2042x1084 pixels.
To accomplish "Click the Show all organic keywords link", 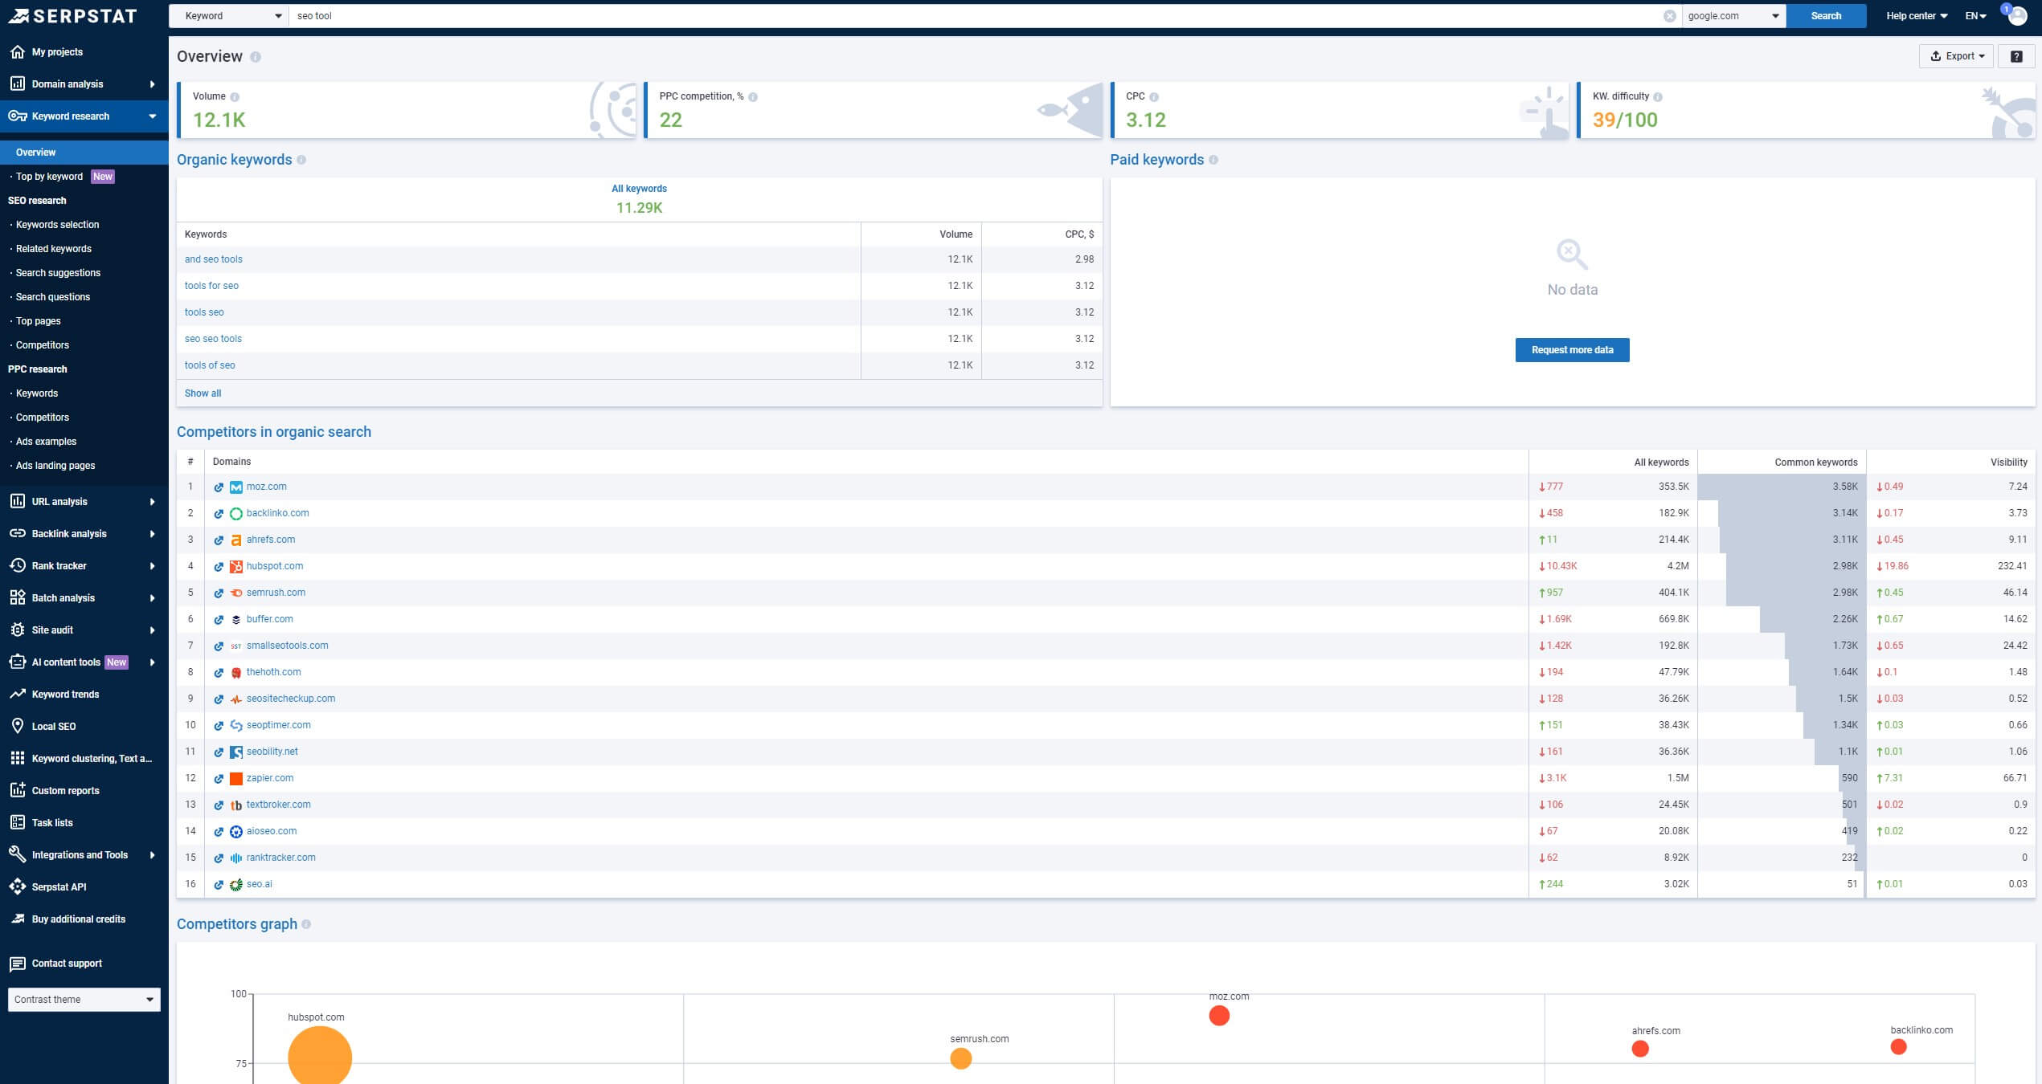I will [203, 393].
